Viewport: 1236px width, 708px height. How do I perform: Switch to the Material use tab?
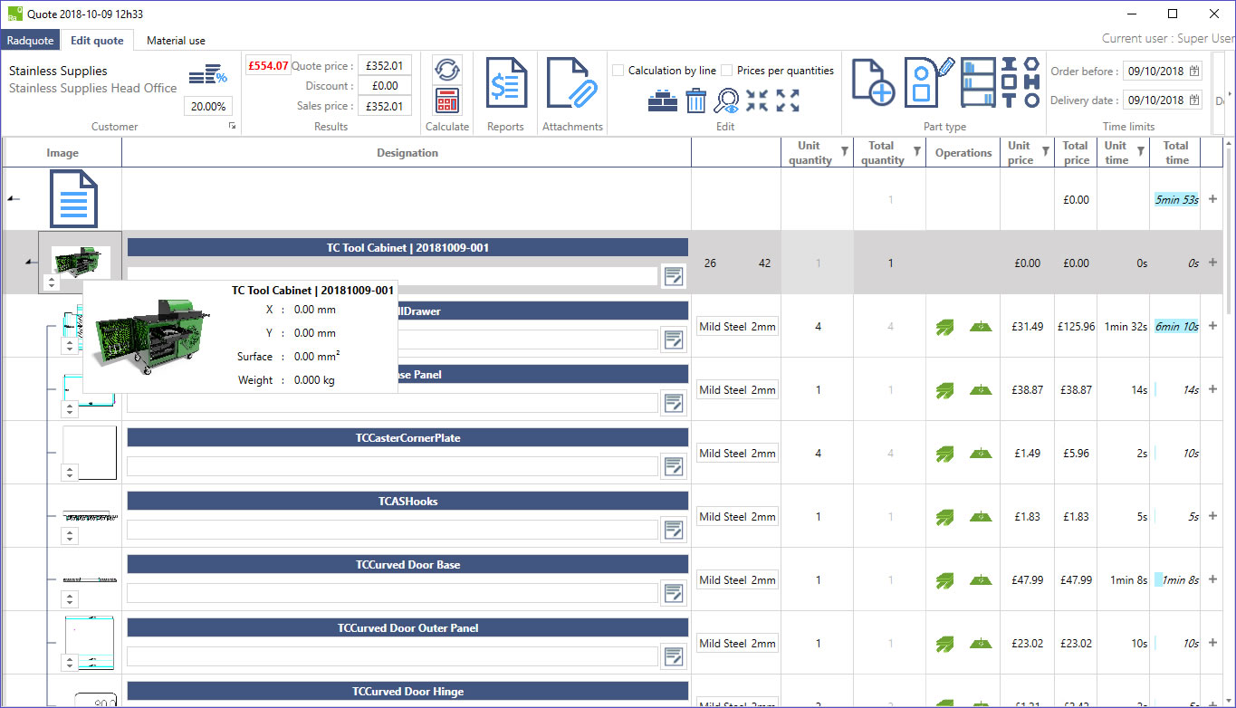176,41
